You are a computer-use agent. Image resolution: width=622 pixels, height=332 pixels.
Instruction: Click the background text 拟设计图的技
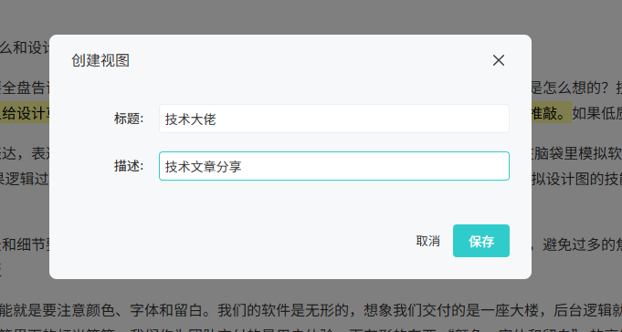pos(576,179)
